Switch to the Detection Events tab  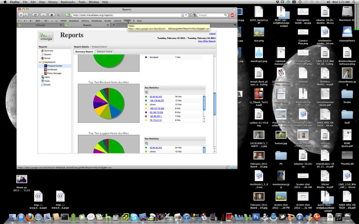click(104, 52)
